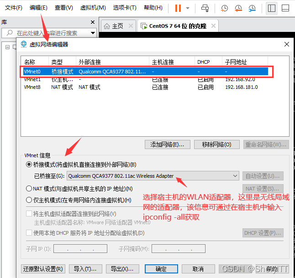The image size is (295, 278).
Task: Click the 外部连接 column header
Action: pos(112,62)
